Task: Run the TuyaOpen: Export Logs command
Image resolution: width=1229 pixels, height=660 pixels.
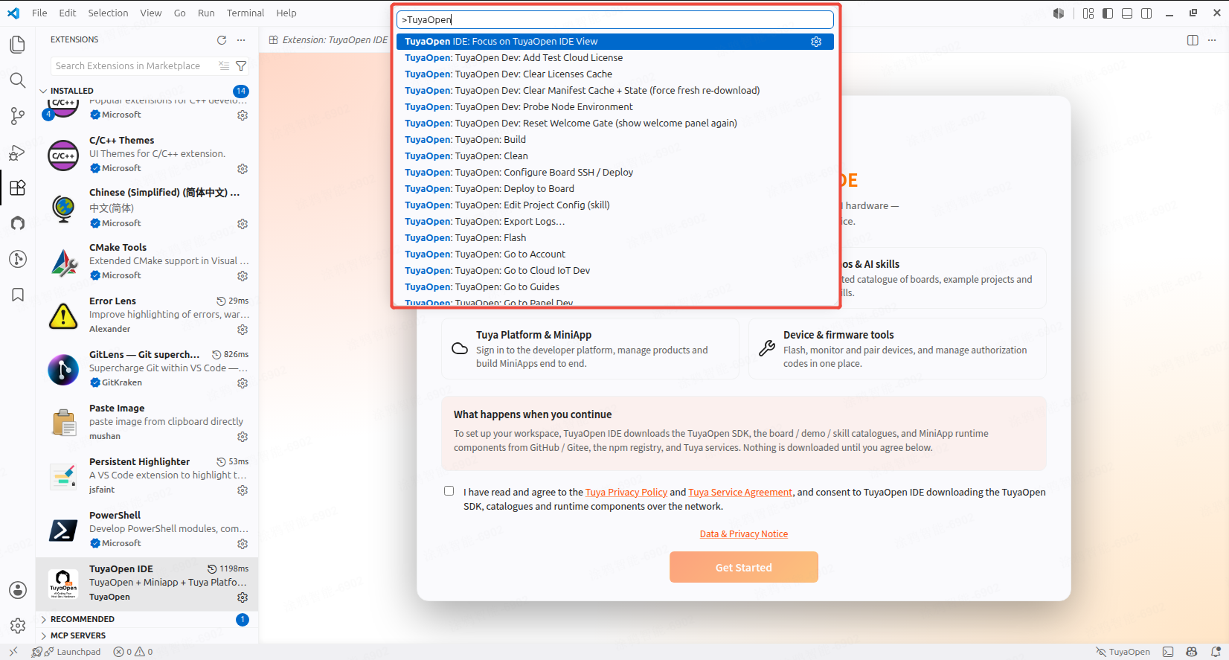Action: click(x=615, y=222)
